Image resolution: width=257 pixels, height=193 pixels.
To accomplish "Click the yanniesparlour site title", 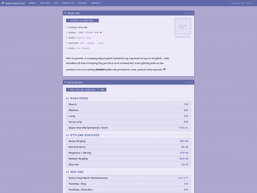I will [15, 3].
